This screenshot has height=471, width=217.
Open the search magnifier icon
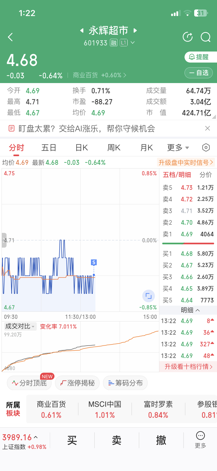tap(205, 37)
